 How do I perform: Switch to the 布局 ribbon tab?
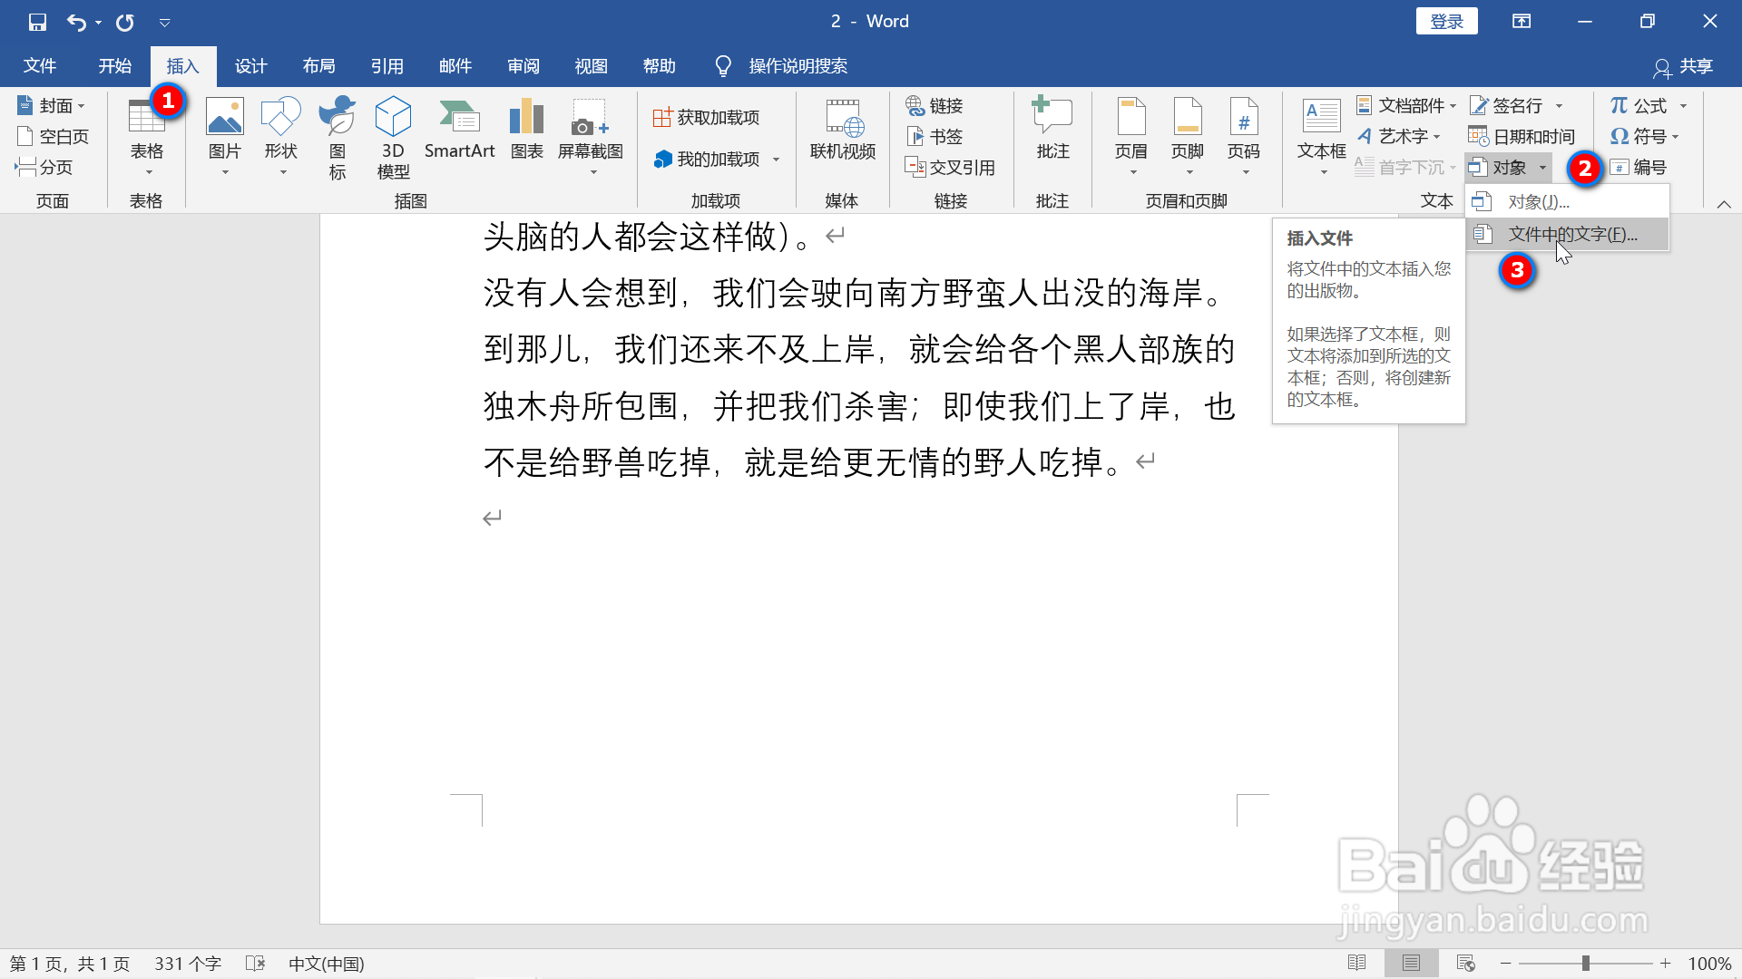click(318, 66)
